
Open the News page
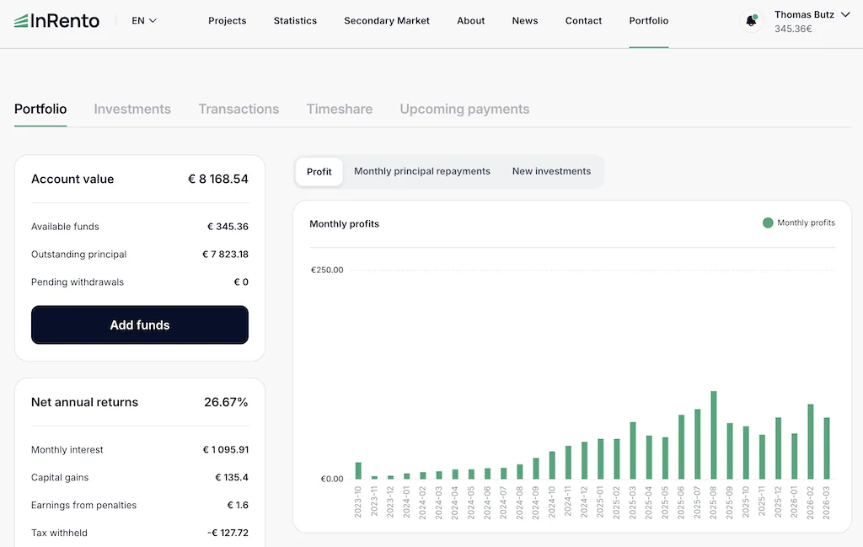525,21
